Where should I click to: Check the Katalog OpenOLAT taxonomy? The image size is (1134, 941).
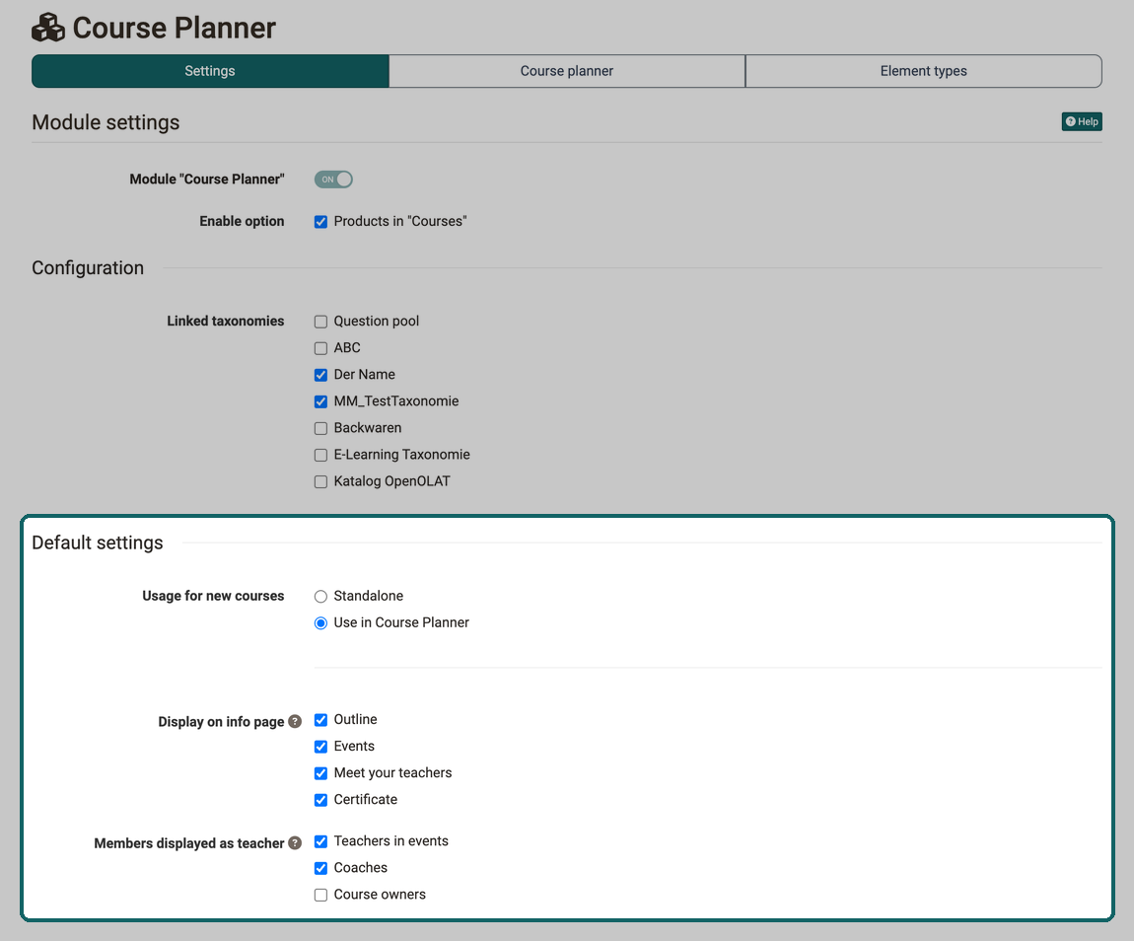[321, 481]
